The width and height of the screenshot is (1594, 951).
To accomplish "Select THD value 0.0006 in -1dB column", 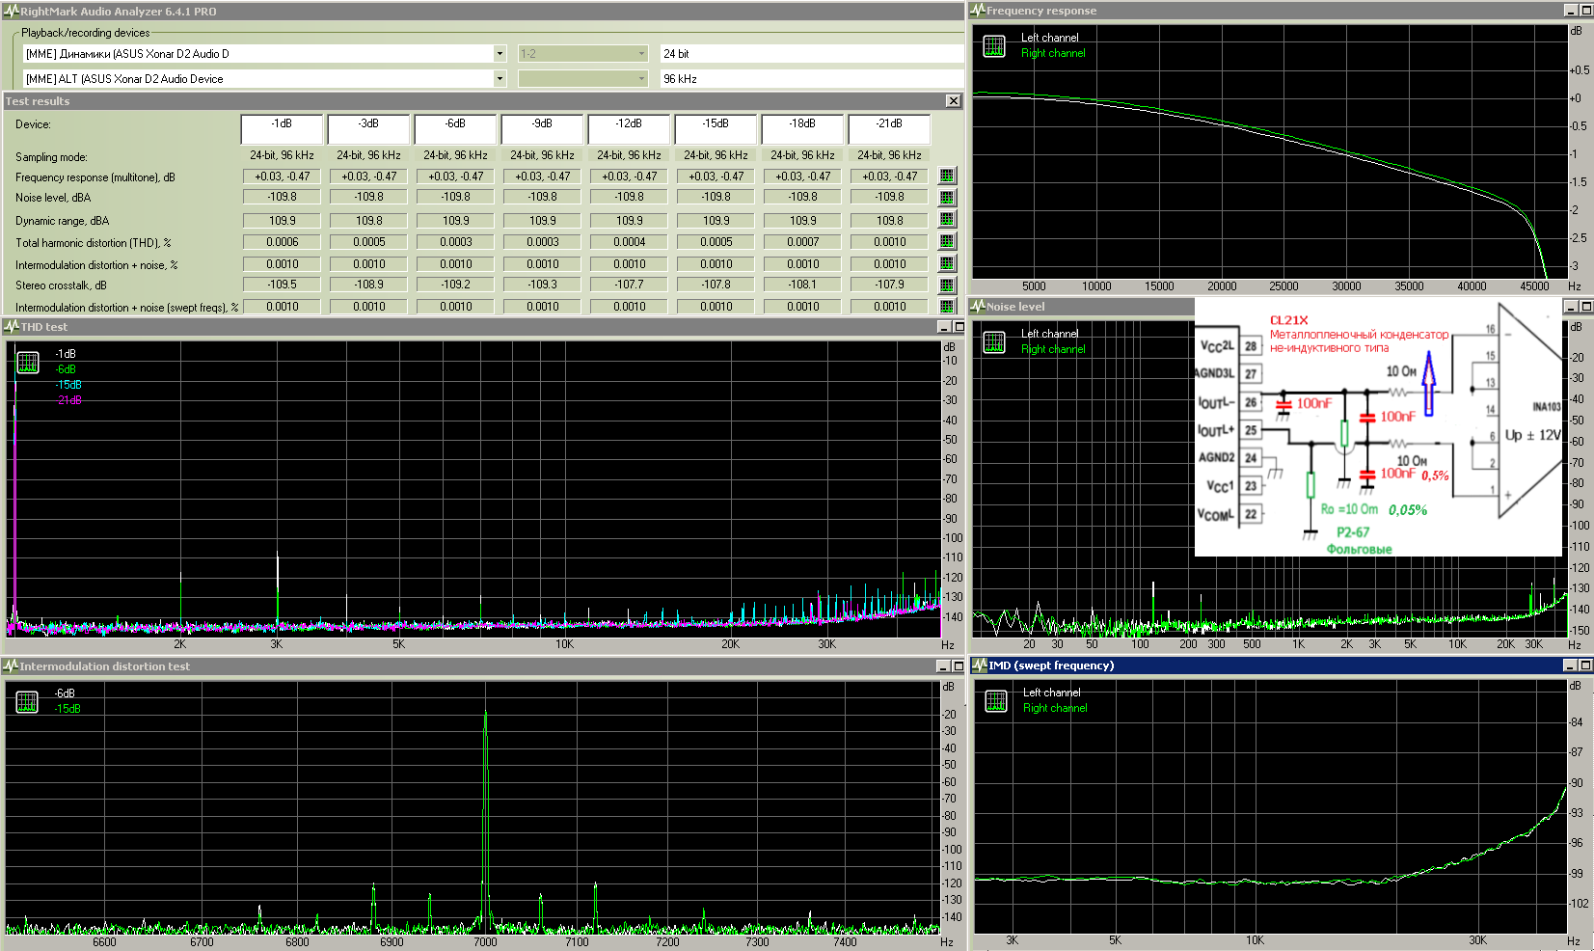I will [283, 242].
